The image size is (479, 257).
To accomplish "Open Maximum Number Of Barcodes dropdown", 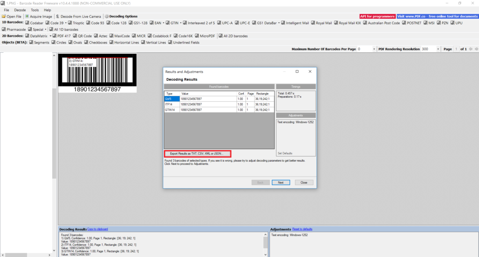I will click(x=374, y=49).
